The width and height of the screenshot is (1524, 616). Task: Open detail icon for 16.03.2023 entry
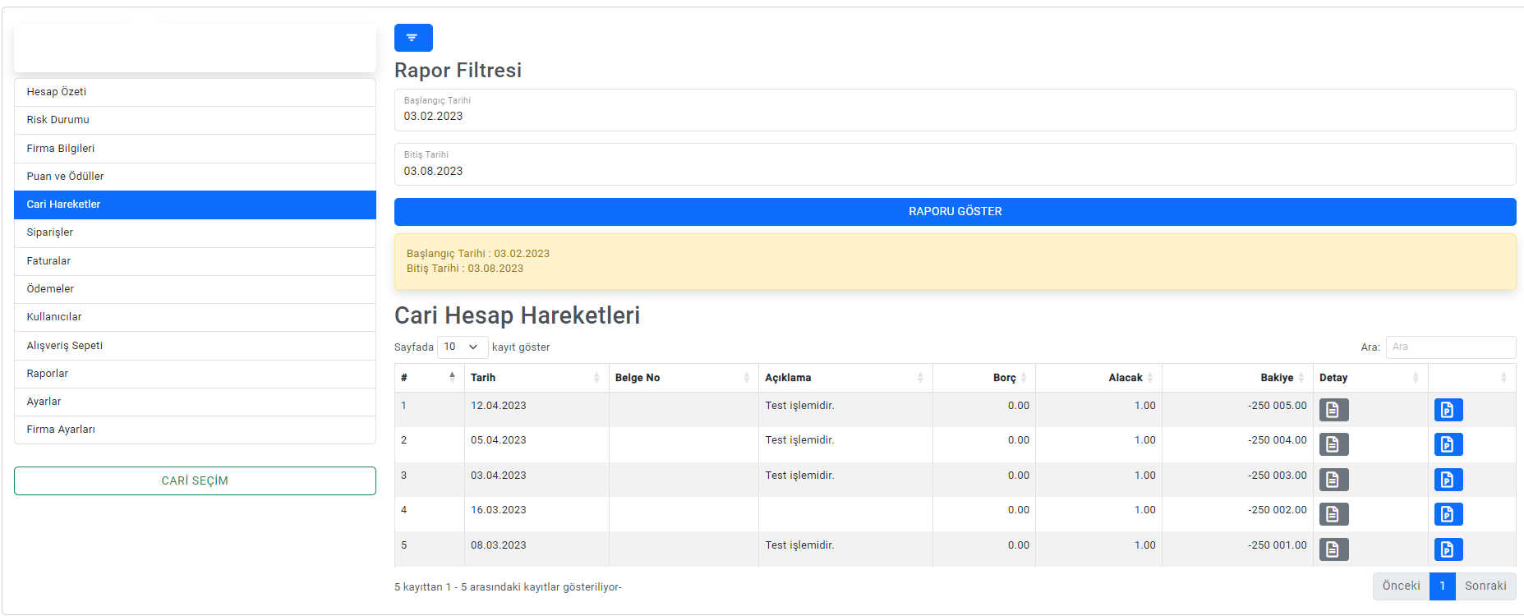pyautogui.click(x=1333, y=514)
